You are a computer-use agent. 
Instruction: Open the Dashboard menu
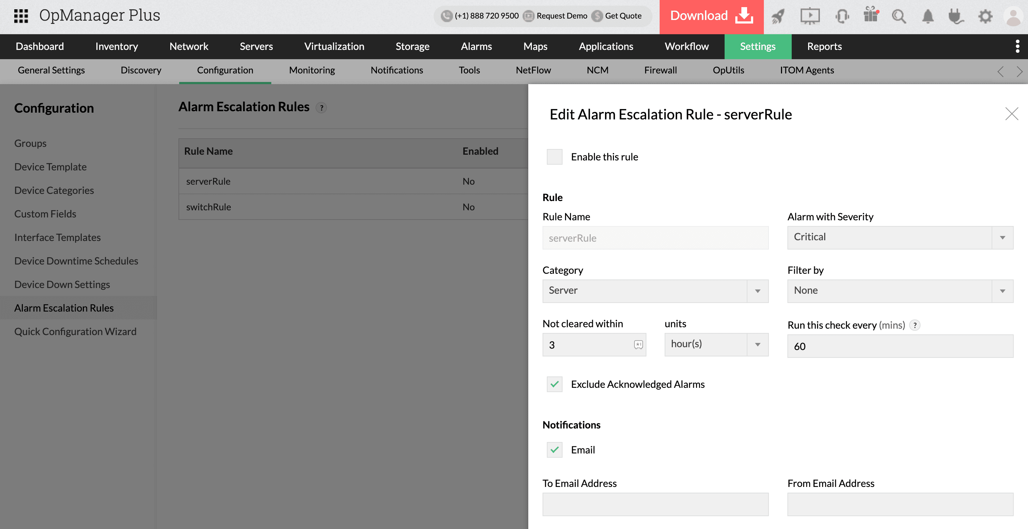[x=40, y=47]
